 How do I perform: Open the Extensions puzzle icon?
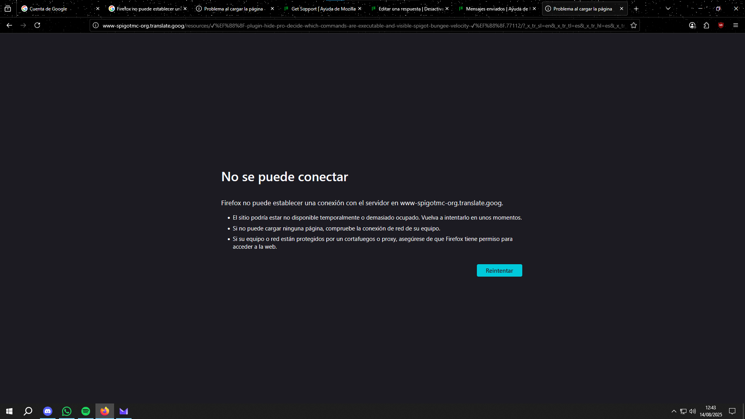706,25
